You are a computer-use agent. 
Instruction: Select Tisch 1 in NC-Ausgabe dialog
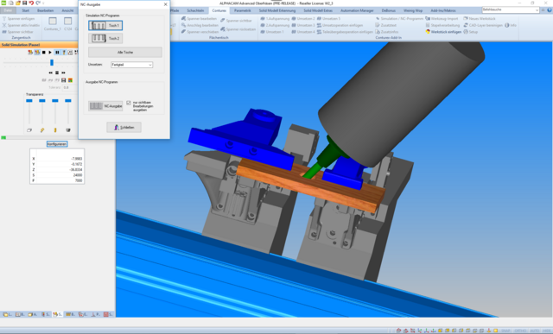(105, 25)
